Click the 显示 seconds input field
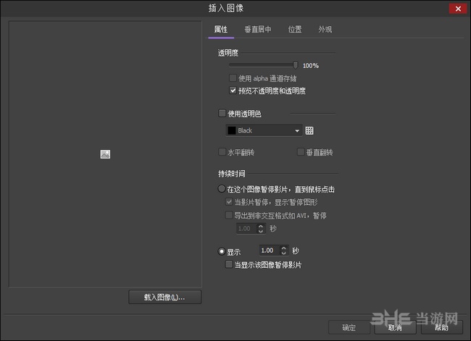Viewport: 471px width, 341px height. pos(270,251)
